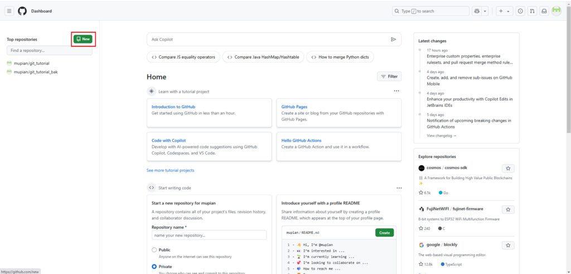Click the cosmos organization avatar icon

pyautogui.click(x=422, y=168)
